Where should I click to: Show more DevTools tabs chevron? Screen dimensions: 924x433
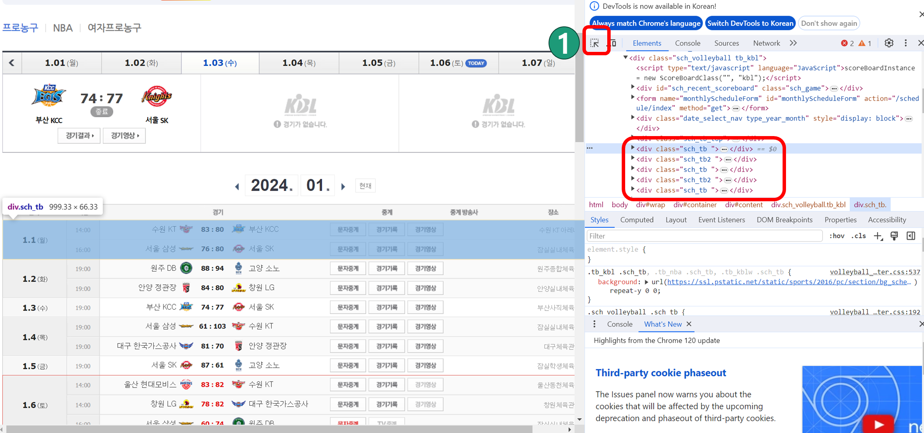pos(793,43)
